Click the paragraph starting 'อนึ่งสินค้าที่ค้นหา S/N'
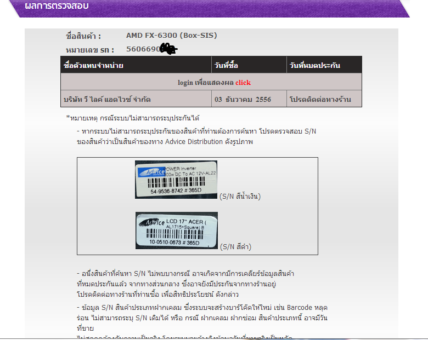The height and width of the screenshot is (340, 428). pyautogui.click(x=185, y=284)
